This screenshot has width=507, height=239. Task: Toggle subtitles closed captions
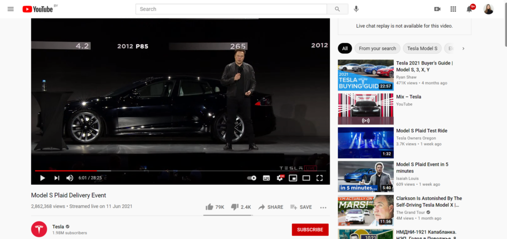[x=266, y=178]
